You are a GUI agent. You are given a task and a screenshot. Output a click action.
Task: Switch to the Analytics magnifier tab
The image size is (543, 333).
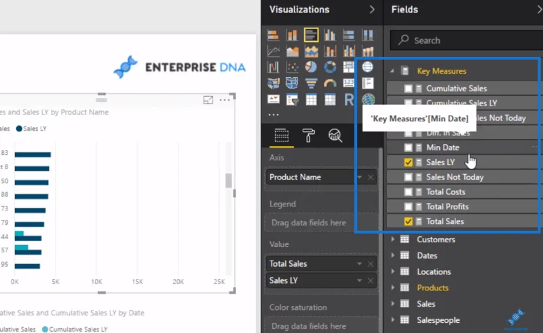[335, 135]
